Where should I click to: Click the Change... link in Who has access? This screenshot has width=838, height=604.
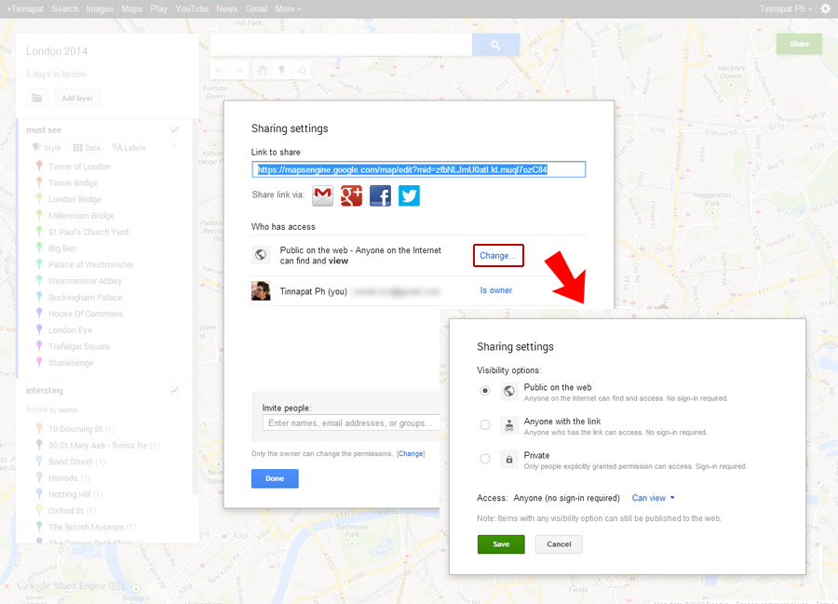(x=498, y=255)
